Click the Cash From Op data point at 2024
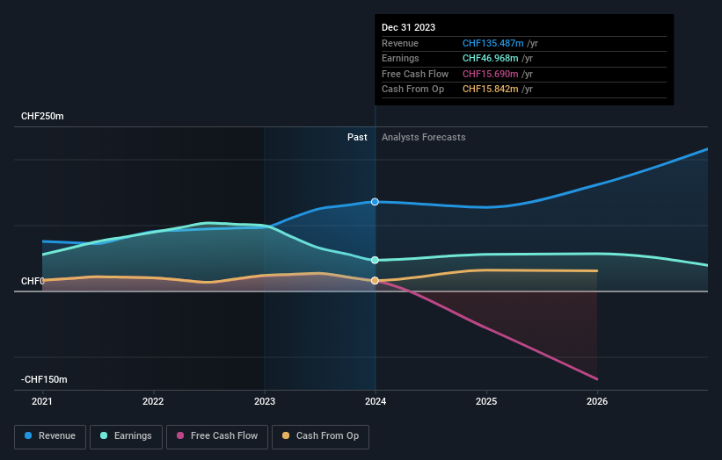The width and height of the screenshot is (722, 460). [x=375, y=280]
